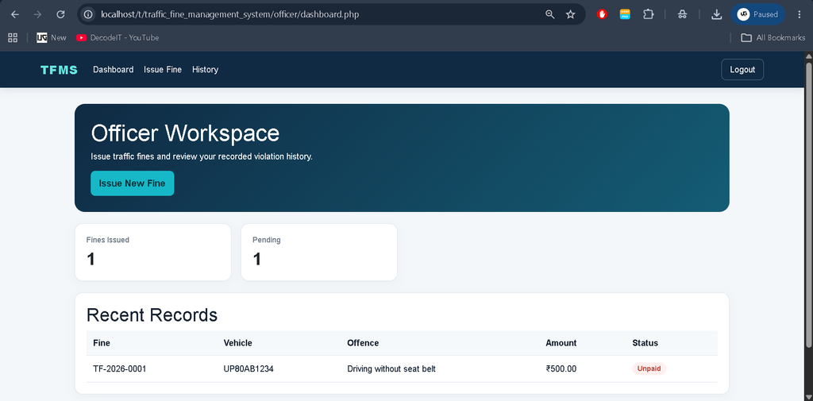This screenshot has width=813, height=401.
Task: Open the Extensions puzzle piece icon
Action: point(648,14)
